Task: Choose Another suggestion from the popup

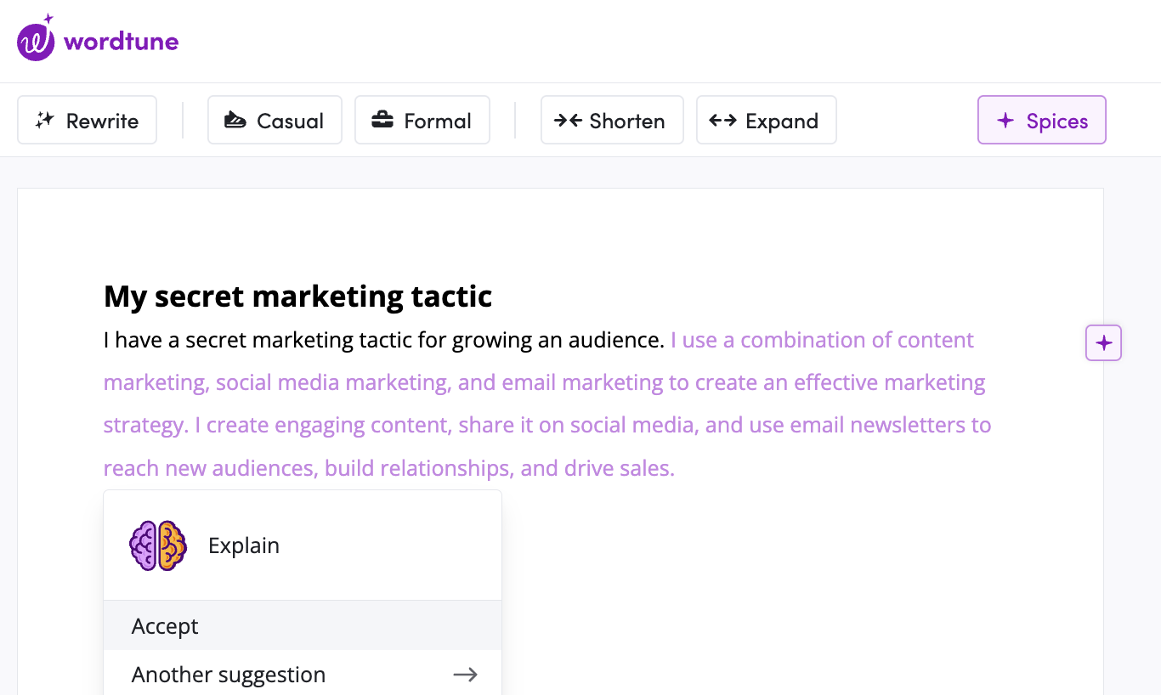Action: (229, 675)
